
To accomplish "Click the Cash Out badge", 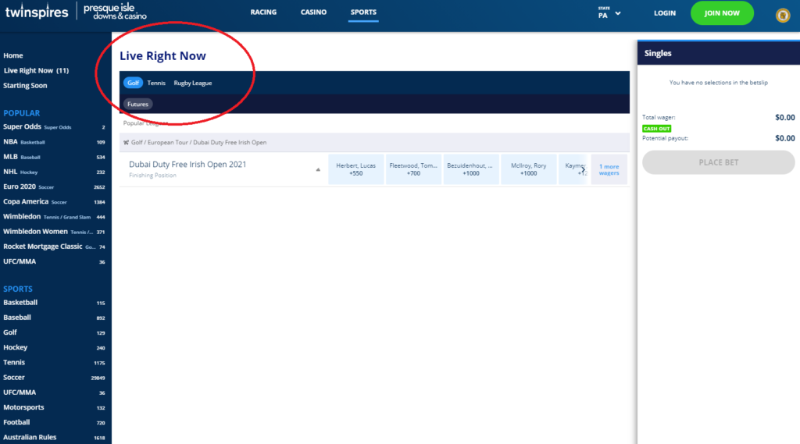I will (656, 129).
